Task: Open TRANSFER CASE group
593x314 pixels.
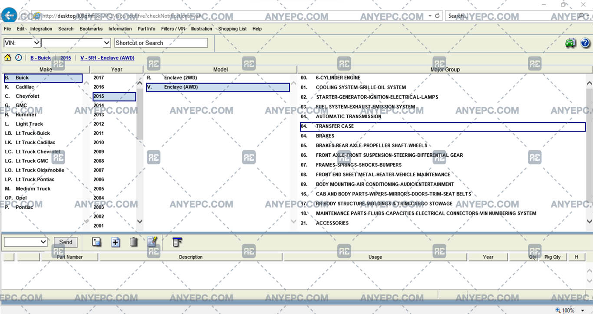Action: (443, 126)
